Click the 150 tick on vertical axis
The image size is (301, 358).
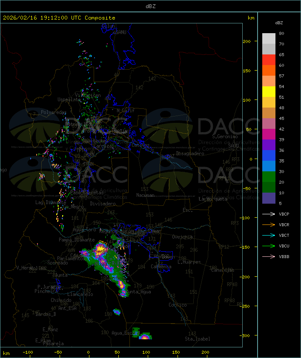tap(247, 71)
